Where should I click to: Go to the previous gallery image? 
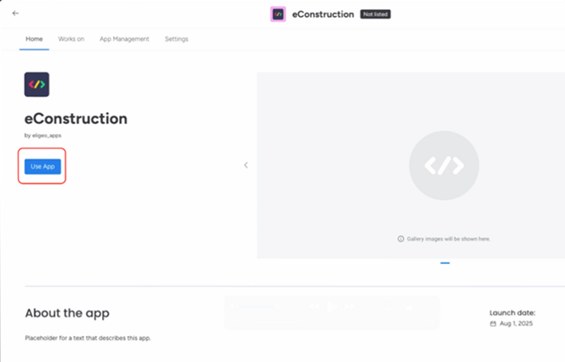click(x=246, y=165)
